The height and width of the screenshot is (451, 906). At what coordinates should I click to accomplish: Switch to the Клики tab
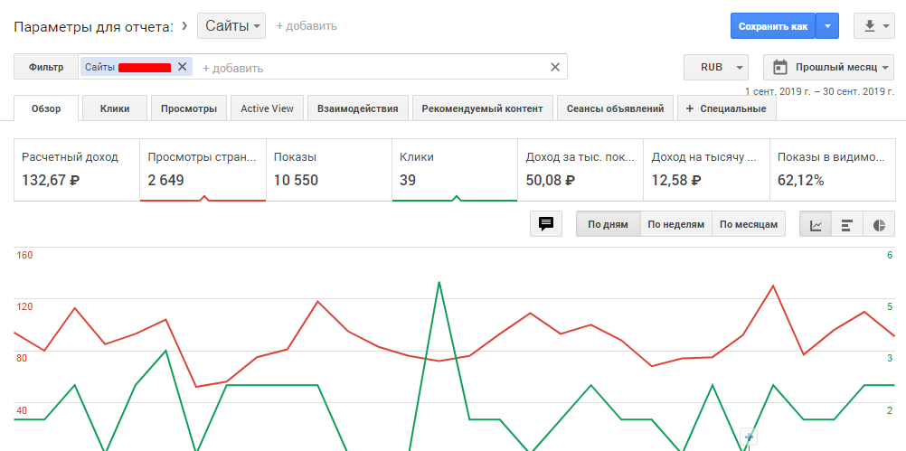(x=115, y=108)
